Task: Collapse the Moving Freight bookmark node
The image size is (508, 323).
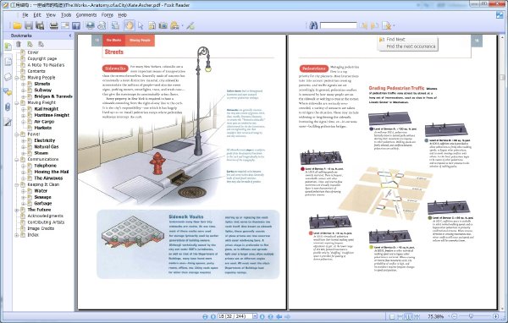Action: [17, 102]
